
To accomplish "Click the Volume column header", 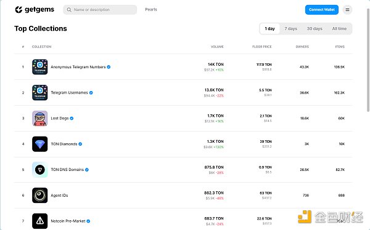I will [217, 47].
